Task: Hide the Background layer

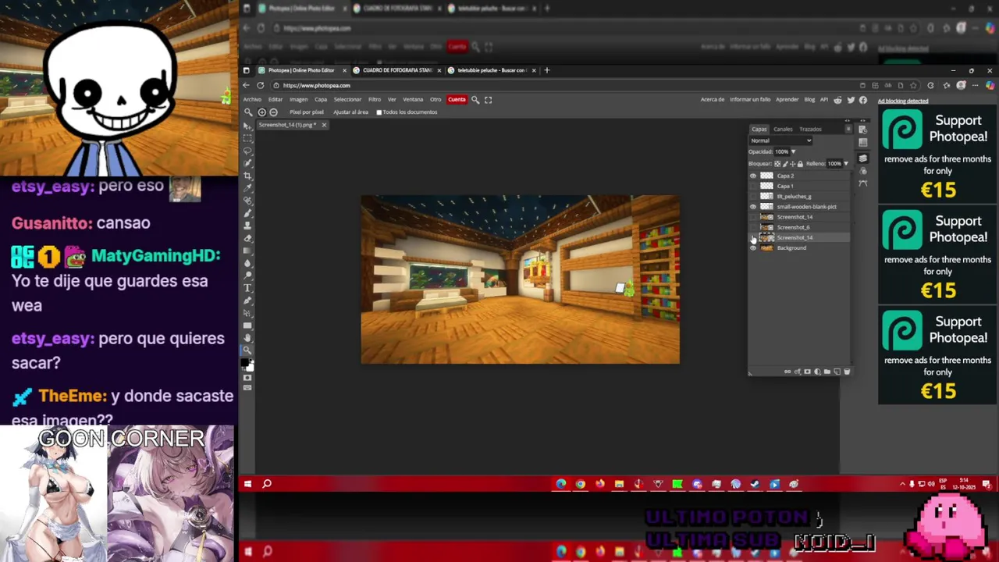Action: click(x=753, y=247)
